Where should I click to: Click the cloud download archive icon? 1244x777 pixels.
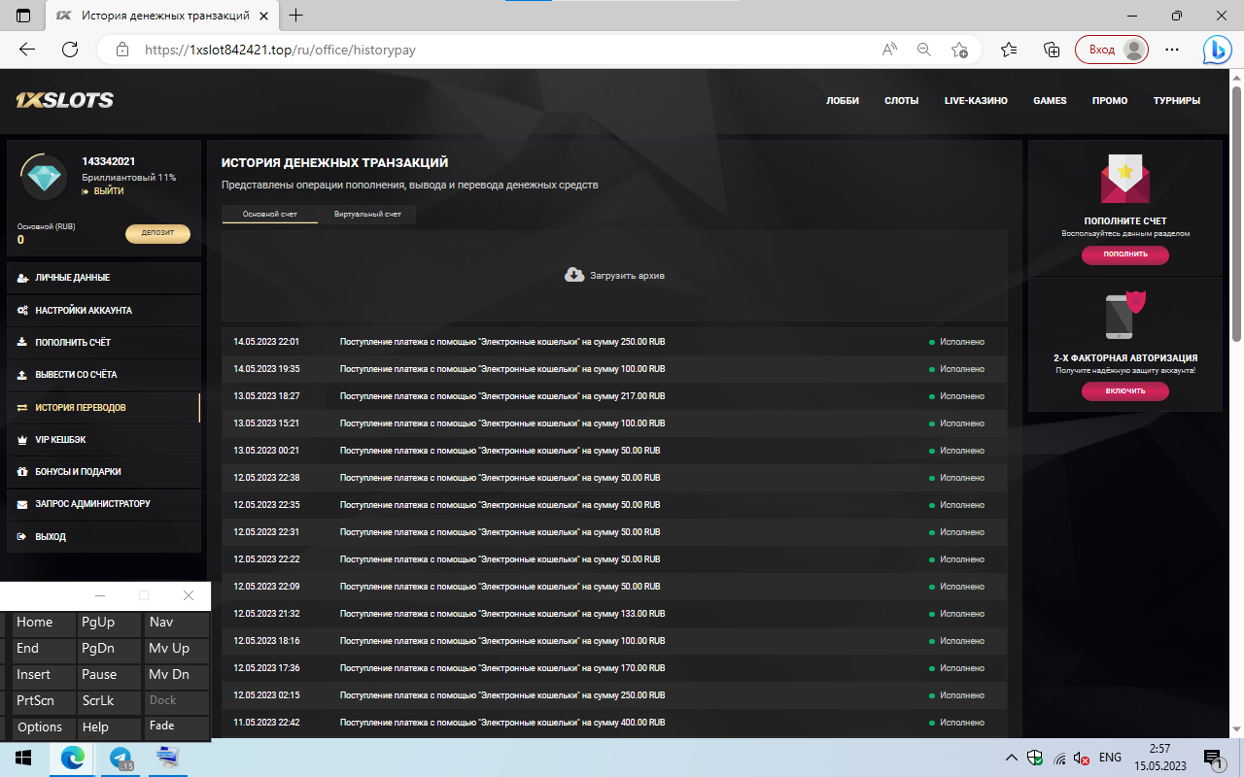click(574, 275)
